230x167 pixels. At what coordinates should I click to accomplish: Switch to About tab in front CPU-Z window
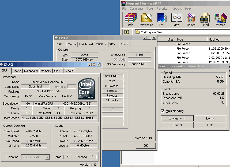coord(69,71)
